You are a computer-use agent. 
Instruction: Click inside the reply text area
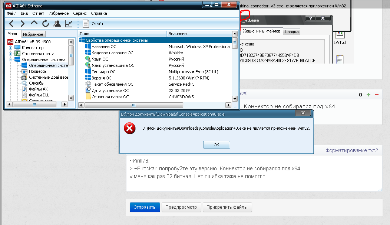[x=254, y=173]
